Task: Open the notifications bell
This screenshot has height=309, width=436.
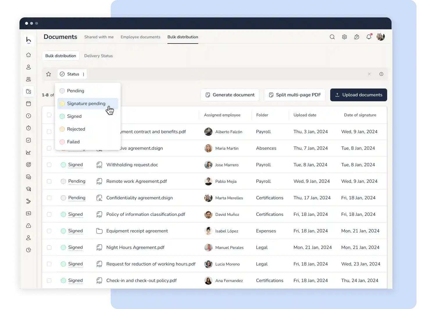Action: (369, 37)
